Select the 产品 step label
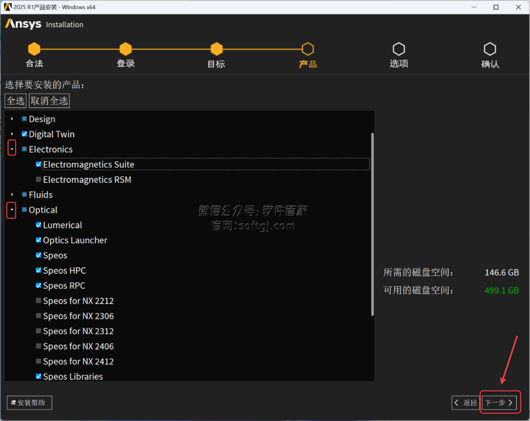 (x=308, y=64)
